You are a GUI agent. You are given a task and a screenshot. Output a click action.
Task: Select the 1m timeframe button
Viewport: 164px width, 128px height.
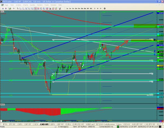pyautogui.click(x=67, y=9)
